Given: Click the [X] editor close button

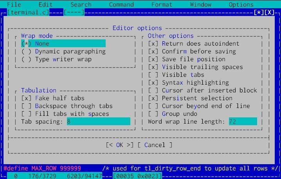Looking at the screenshot, I should click(269, 12).
